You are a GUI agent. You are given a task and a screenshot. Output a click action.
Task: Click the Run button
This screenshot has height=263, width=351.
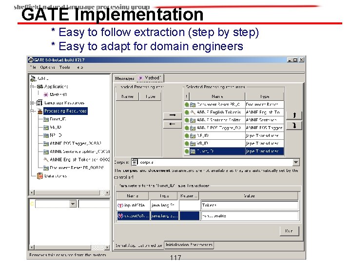tap(289, 231)
